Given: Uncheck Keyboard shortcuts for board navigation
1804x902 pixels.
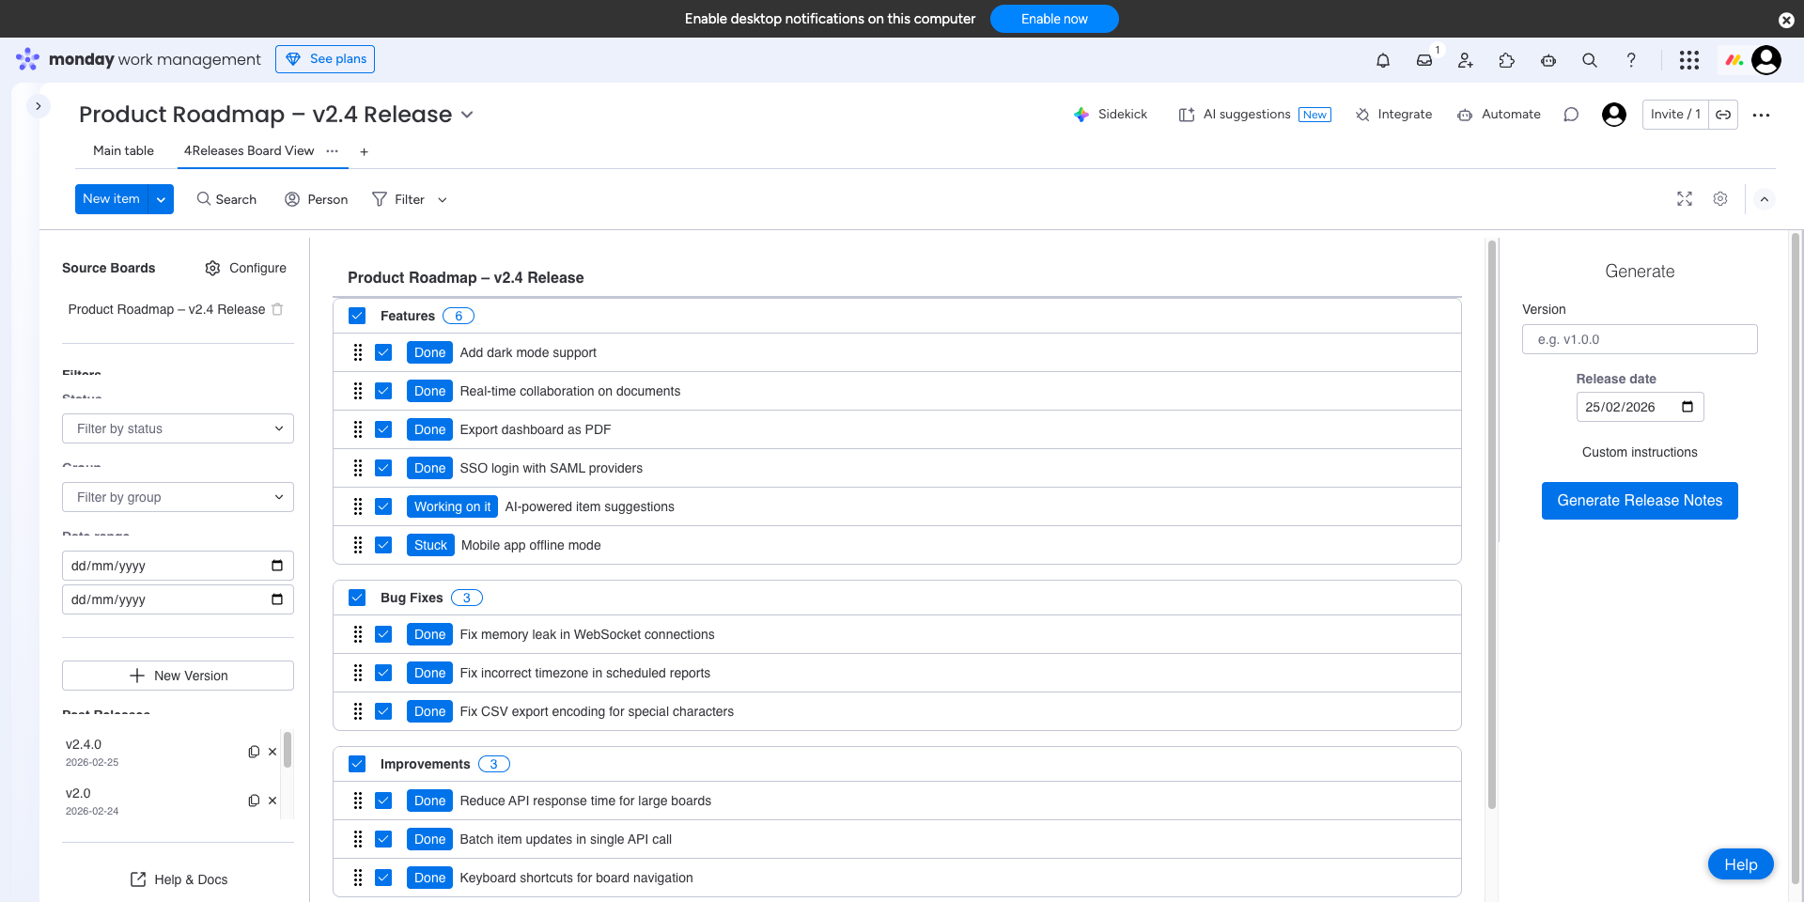Looking at the screenshot, I should (x=383, y=878).
